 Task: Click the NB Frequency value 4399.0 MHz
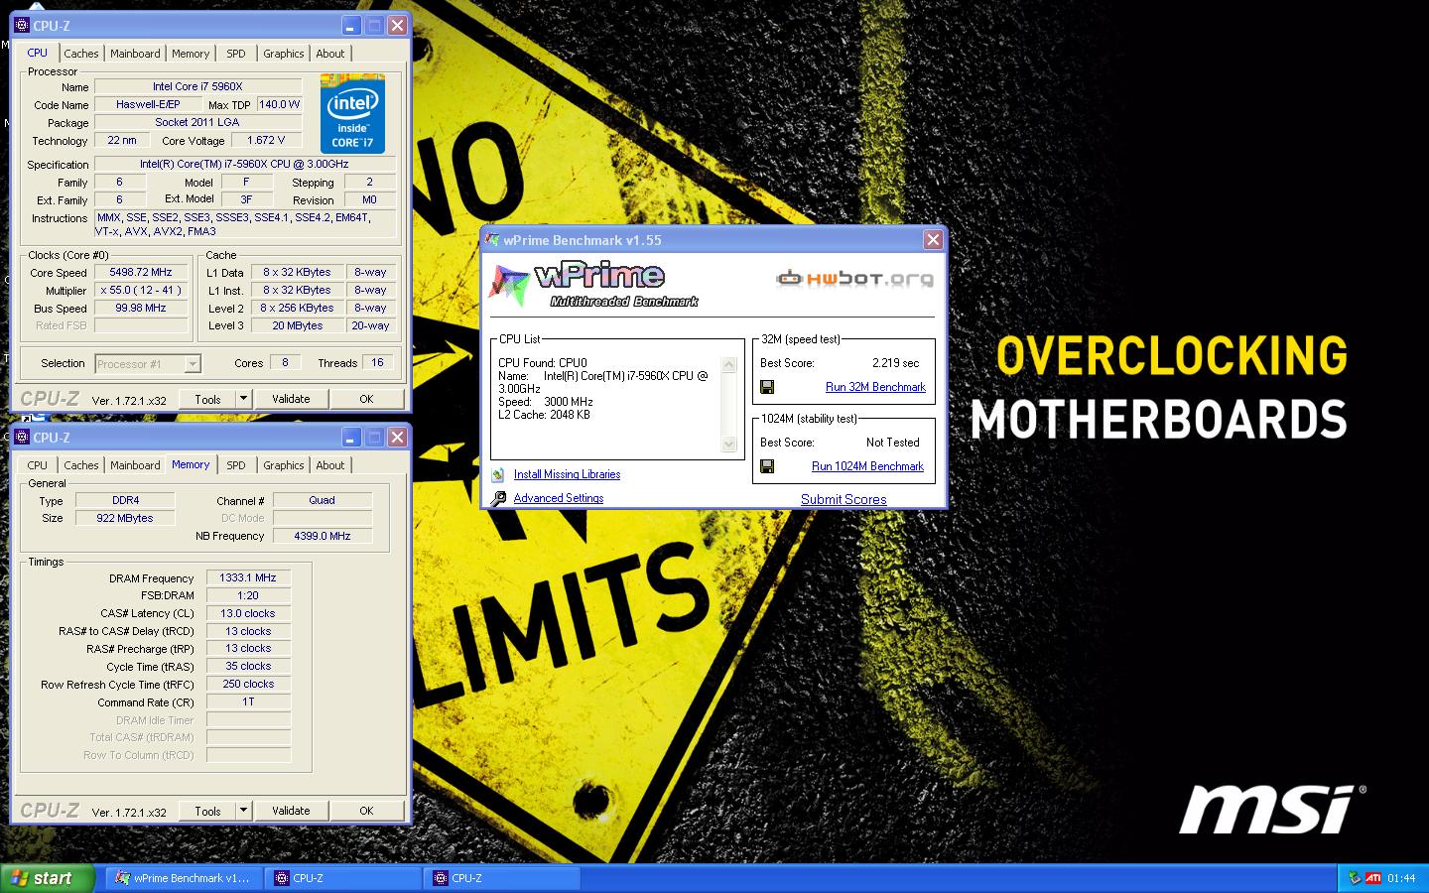(x=323, y=536)
